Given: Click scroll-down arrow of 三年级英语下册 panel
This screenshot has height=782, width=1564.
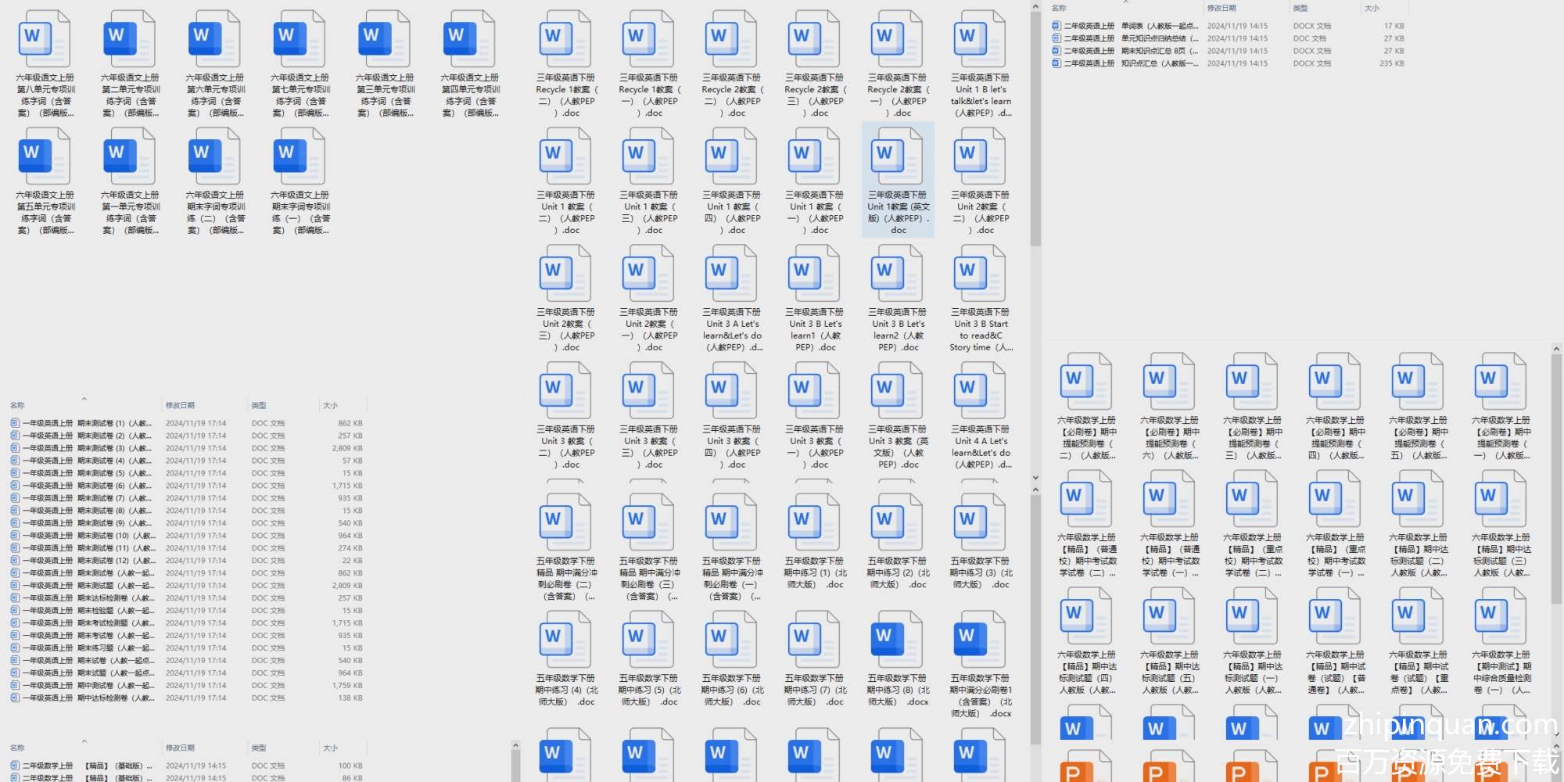Looking at the screenshot, I should (x=1035, y=477).
